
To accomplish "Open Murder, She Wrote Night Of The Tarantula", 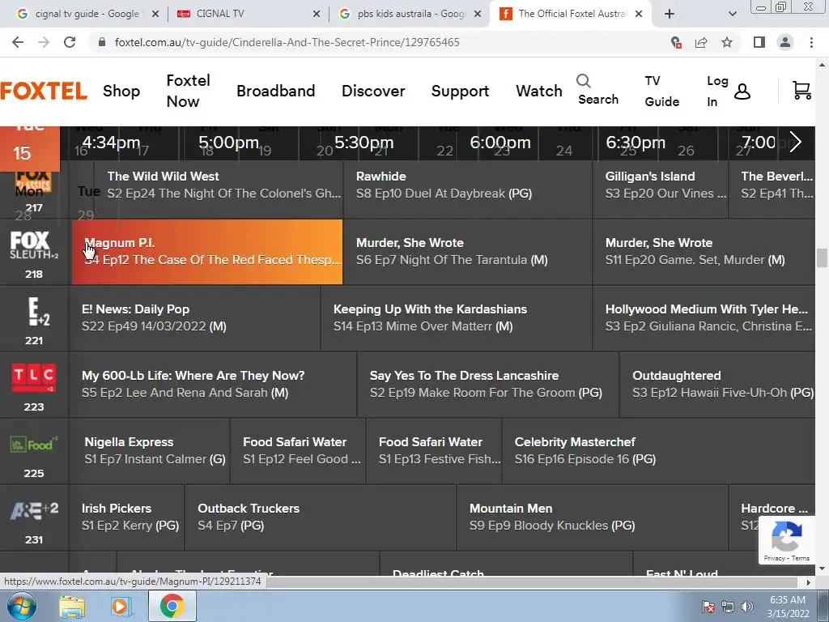I will [468, 252].
